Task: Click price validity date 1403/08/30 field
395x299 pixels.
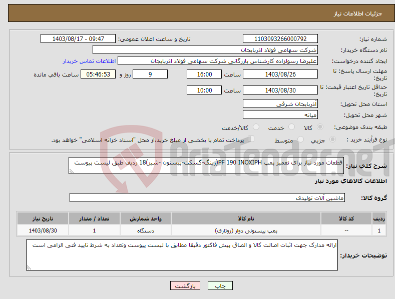Action: click(x=280, y=90)
